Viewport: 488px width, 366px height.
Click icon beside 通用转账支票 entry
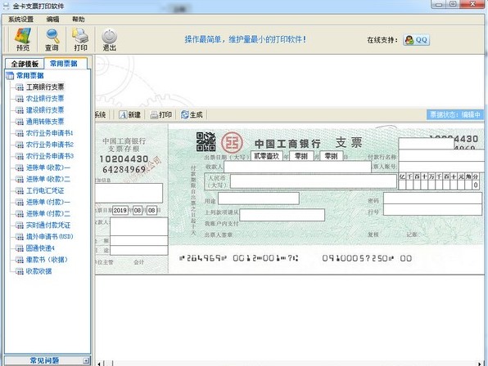(x=20, y=122)
